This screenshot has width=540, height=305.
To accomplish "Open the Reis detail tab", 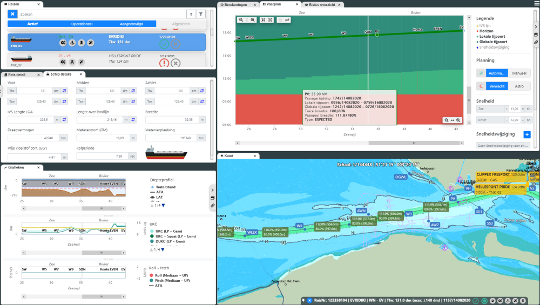I will point(22,74).
